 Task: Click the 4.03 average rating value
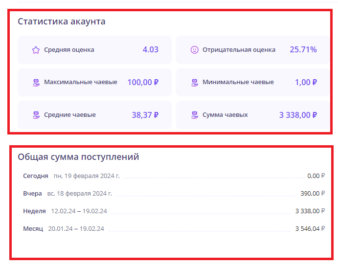(150, 49)
